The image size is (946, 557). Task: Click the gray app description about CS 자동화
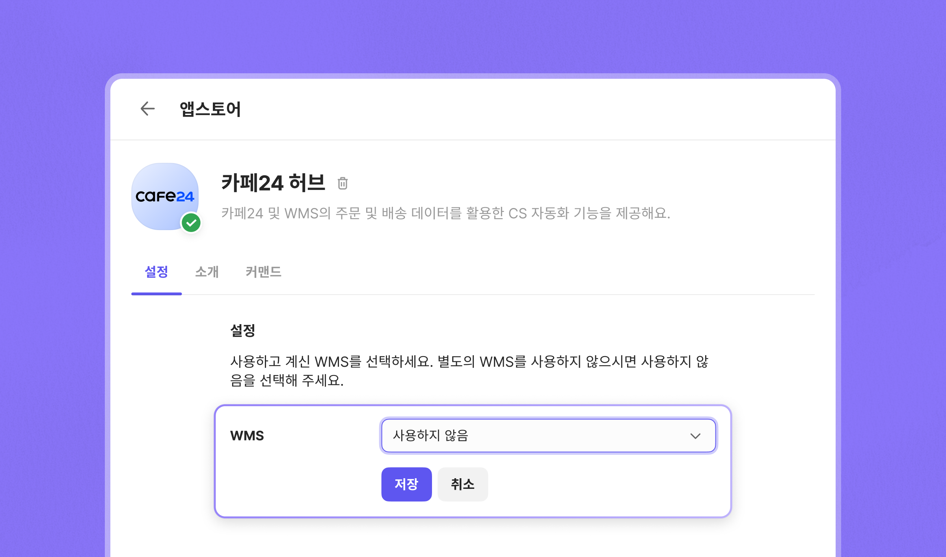[x=446, y=213]
